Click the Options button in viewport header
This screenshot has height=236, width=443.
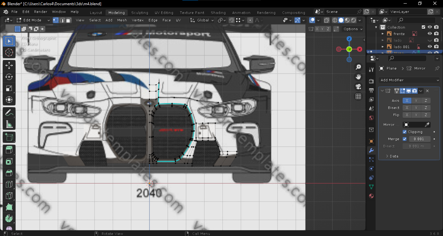352,29
